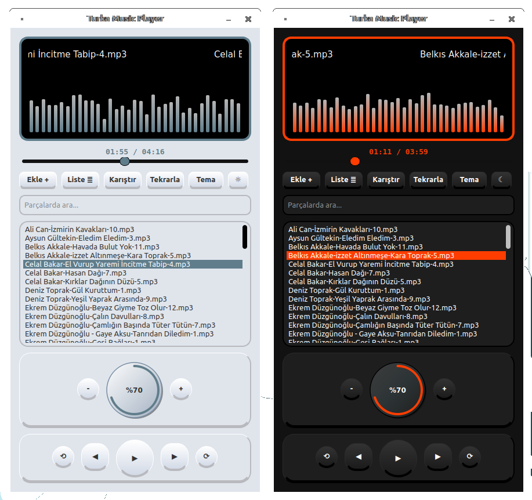
Task: Click forward seek icon in dark player
Action: pos(469,456)
